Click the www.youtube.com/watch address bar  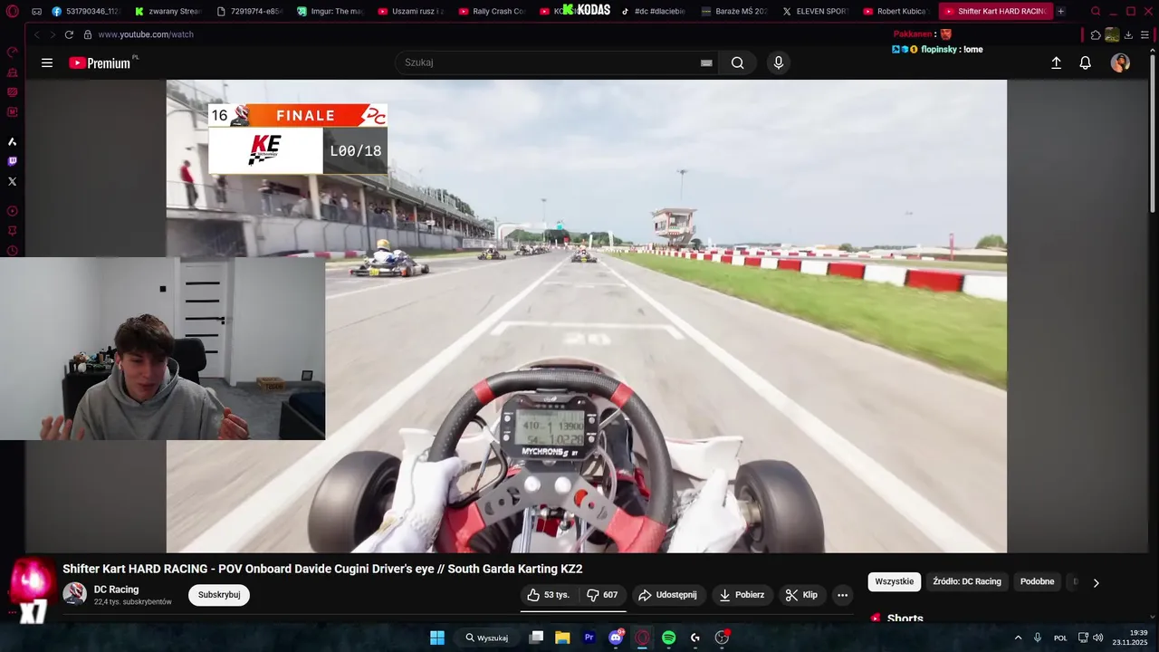pos(145,34)
